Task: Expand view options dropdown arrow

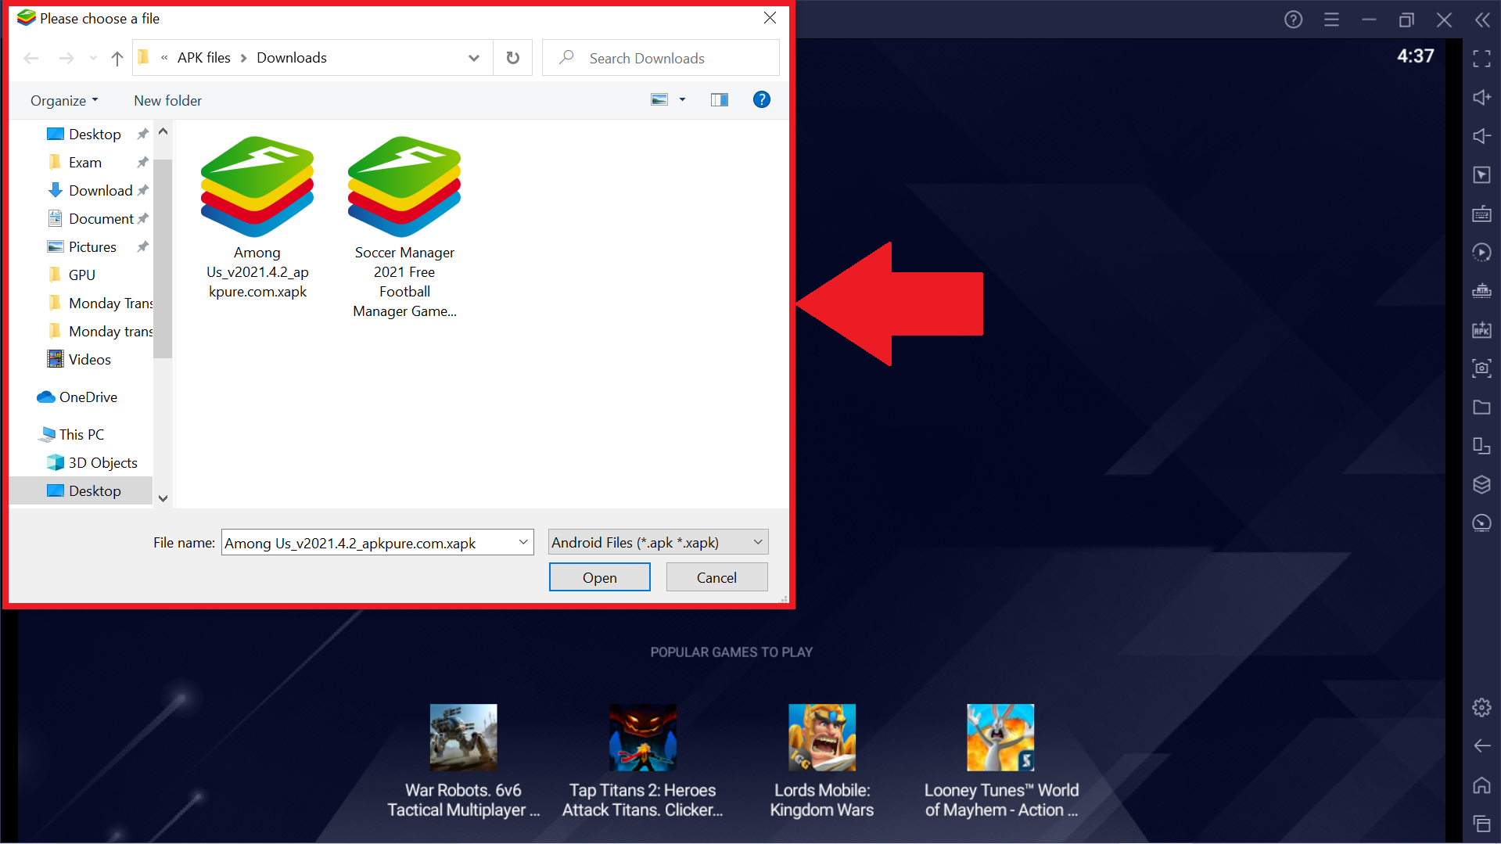Action: (x=683, y=100)
